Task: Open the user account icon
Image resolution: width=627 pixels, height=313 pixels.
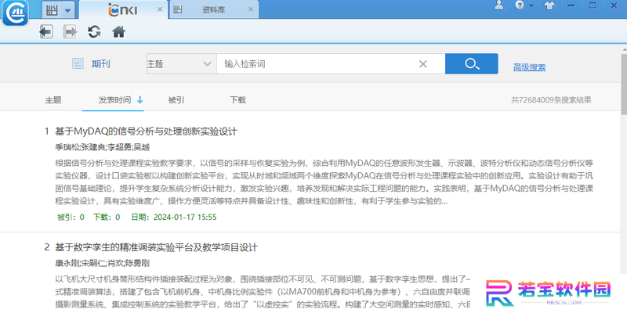Action: point(499,5)
